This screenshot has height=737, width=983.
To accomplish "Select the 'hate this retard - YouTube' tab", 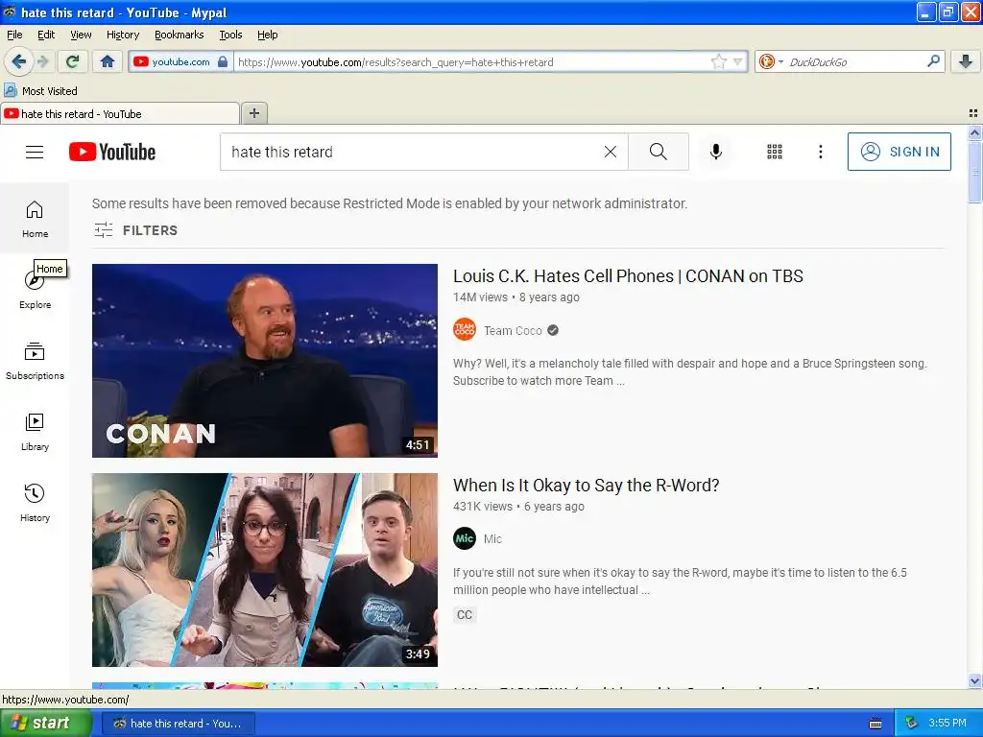I will tap(120, 113).
